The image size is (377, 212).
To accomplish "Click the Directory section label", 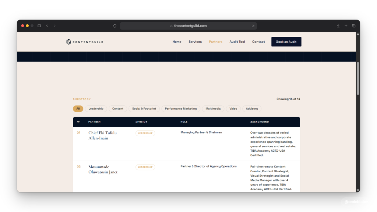I will click(x=82, y=99).
